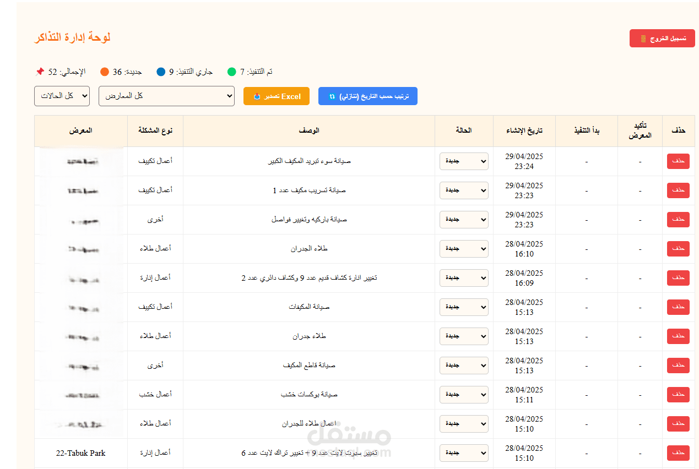
Task: Open status dropdown for صيانة سوء تبريد المكيف الكبير
Action: [464, 161]
